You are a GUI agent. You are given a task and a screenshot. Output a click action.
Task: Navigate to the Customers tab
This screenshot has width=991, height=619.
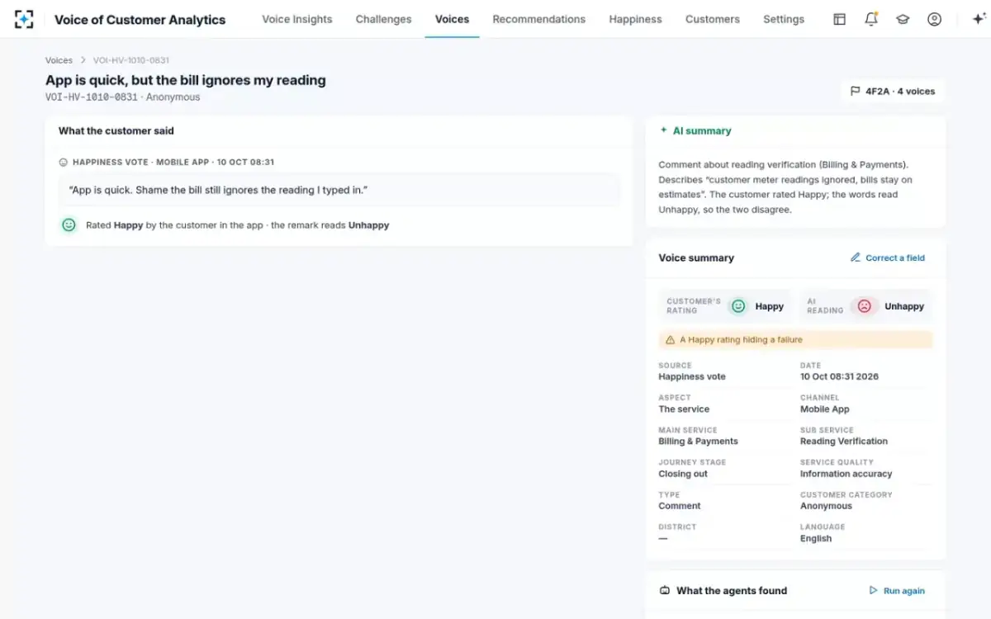(713, 19)
